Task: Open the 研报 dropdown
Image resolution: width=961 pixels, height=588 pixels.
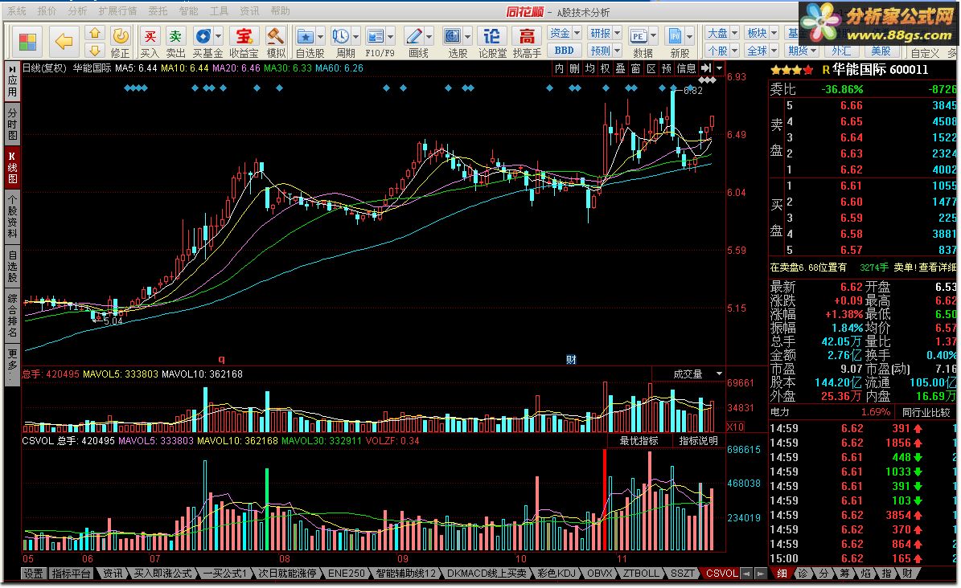Action: [x=604, y=33]
